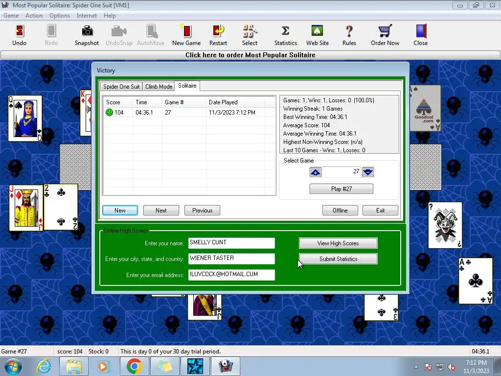
Task: Launch Google Chrome from the taskbar
Action: (134, 366)
